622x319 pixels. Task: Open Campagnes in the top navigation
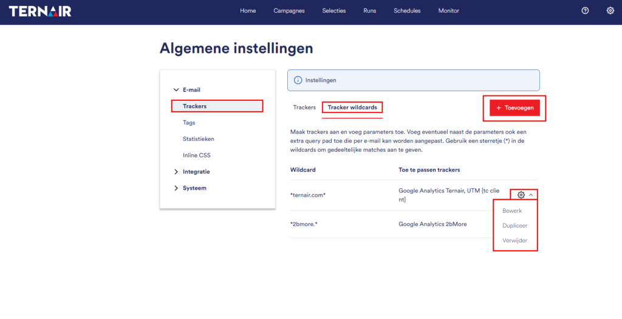(x=289, y=11)
